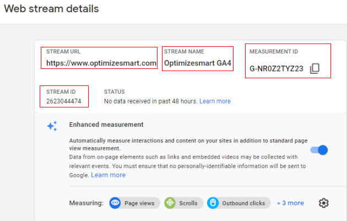Copy the Measurement ID with the copy icon
Screen dimensions: 347x221
(315, 68)
